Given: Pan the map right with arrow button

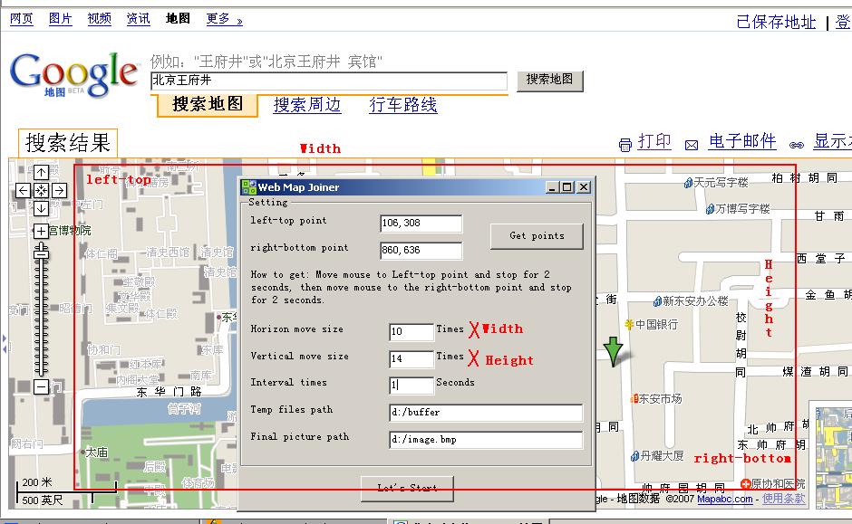Looking at the screenshot, I should pyautogui.click(x=60, y=190).
